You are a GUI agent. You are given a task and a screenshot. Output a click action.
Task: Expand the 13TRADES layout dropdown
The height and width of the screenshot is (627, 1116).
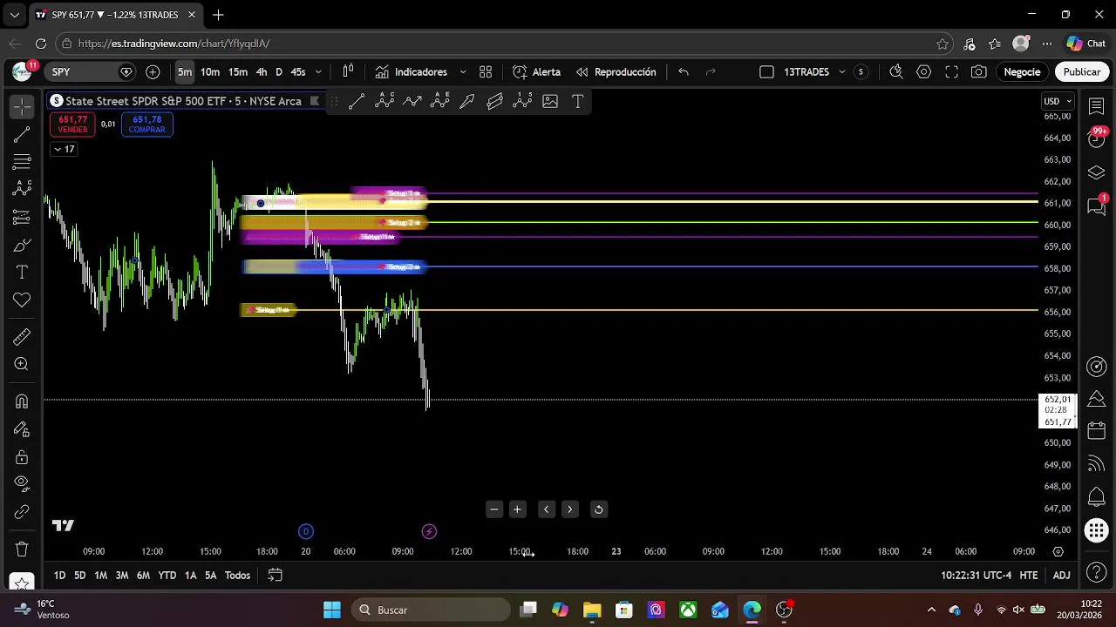coord(841,72)
